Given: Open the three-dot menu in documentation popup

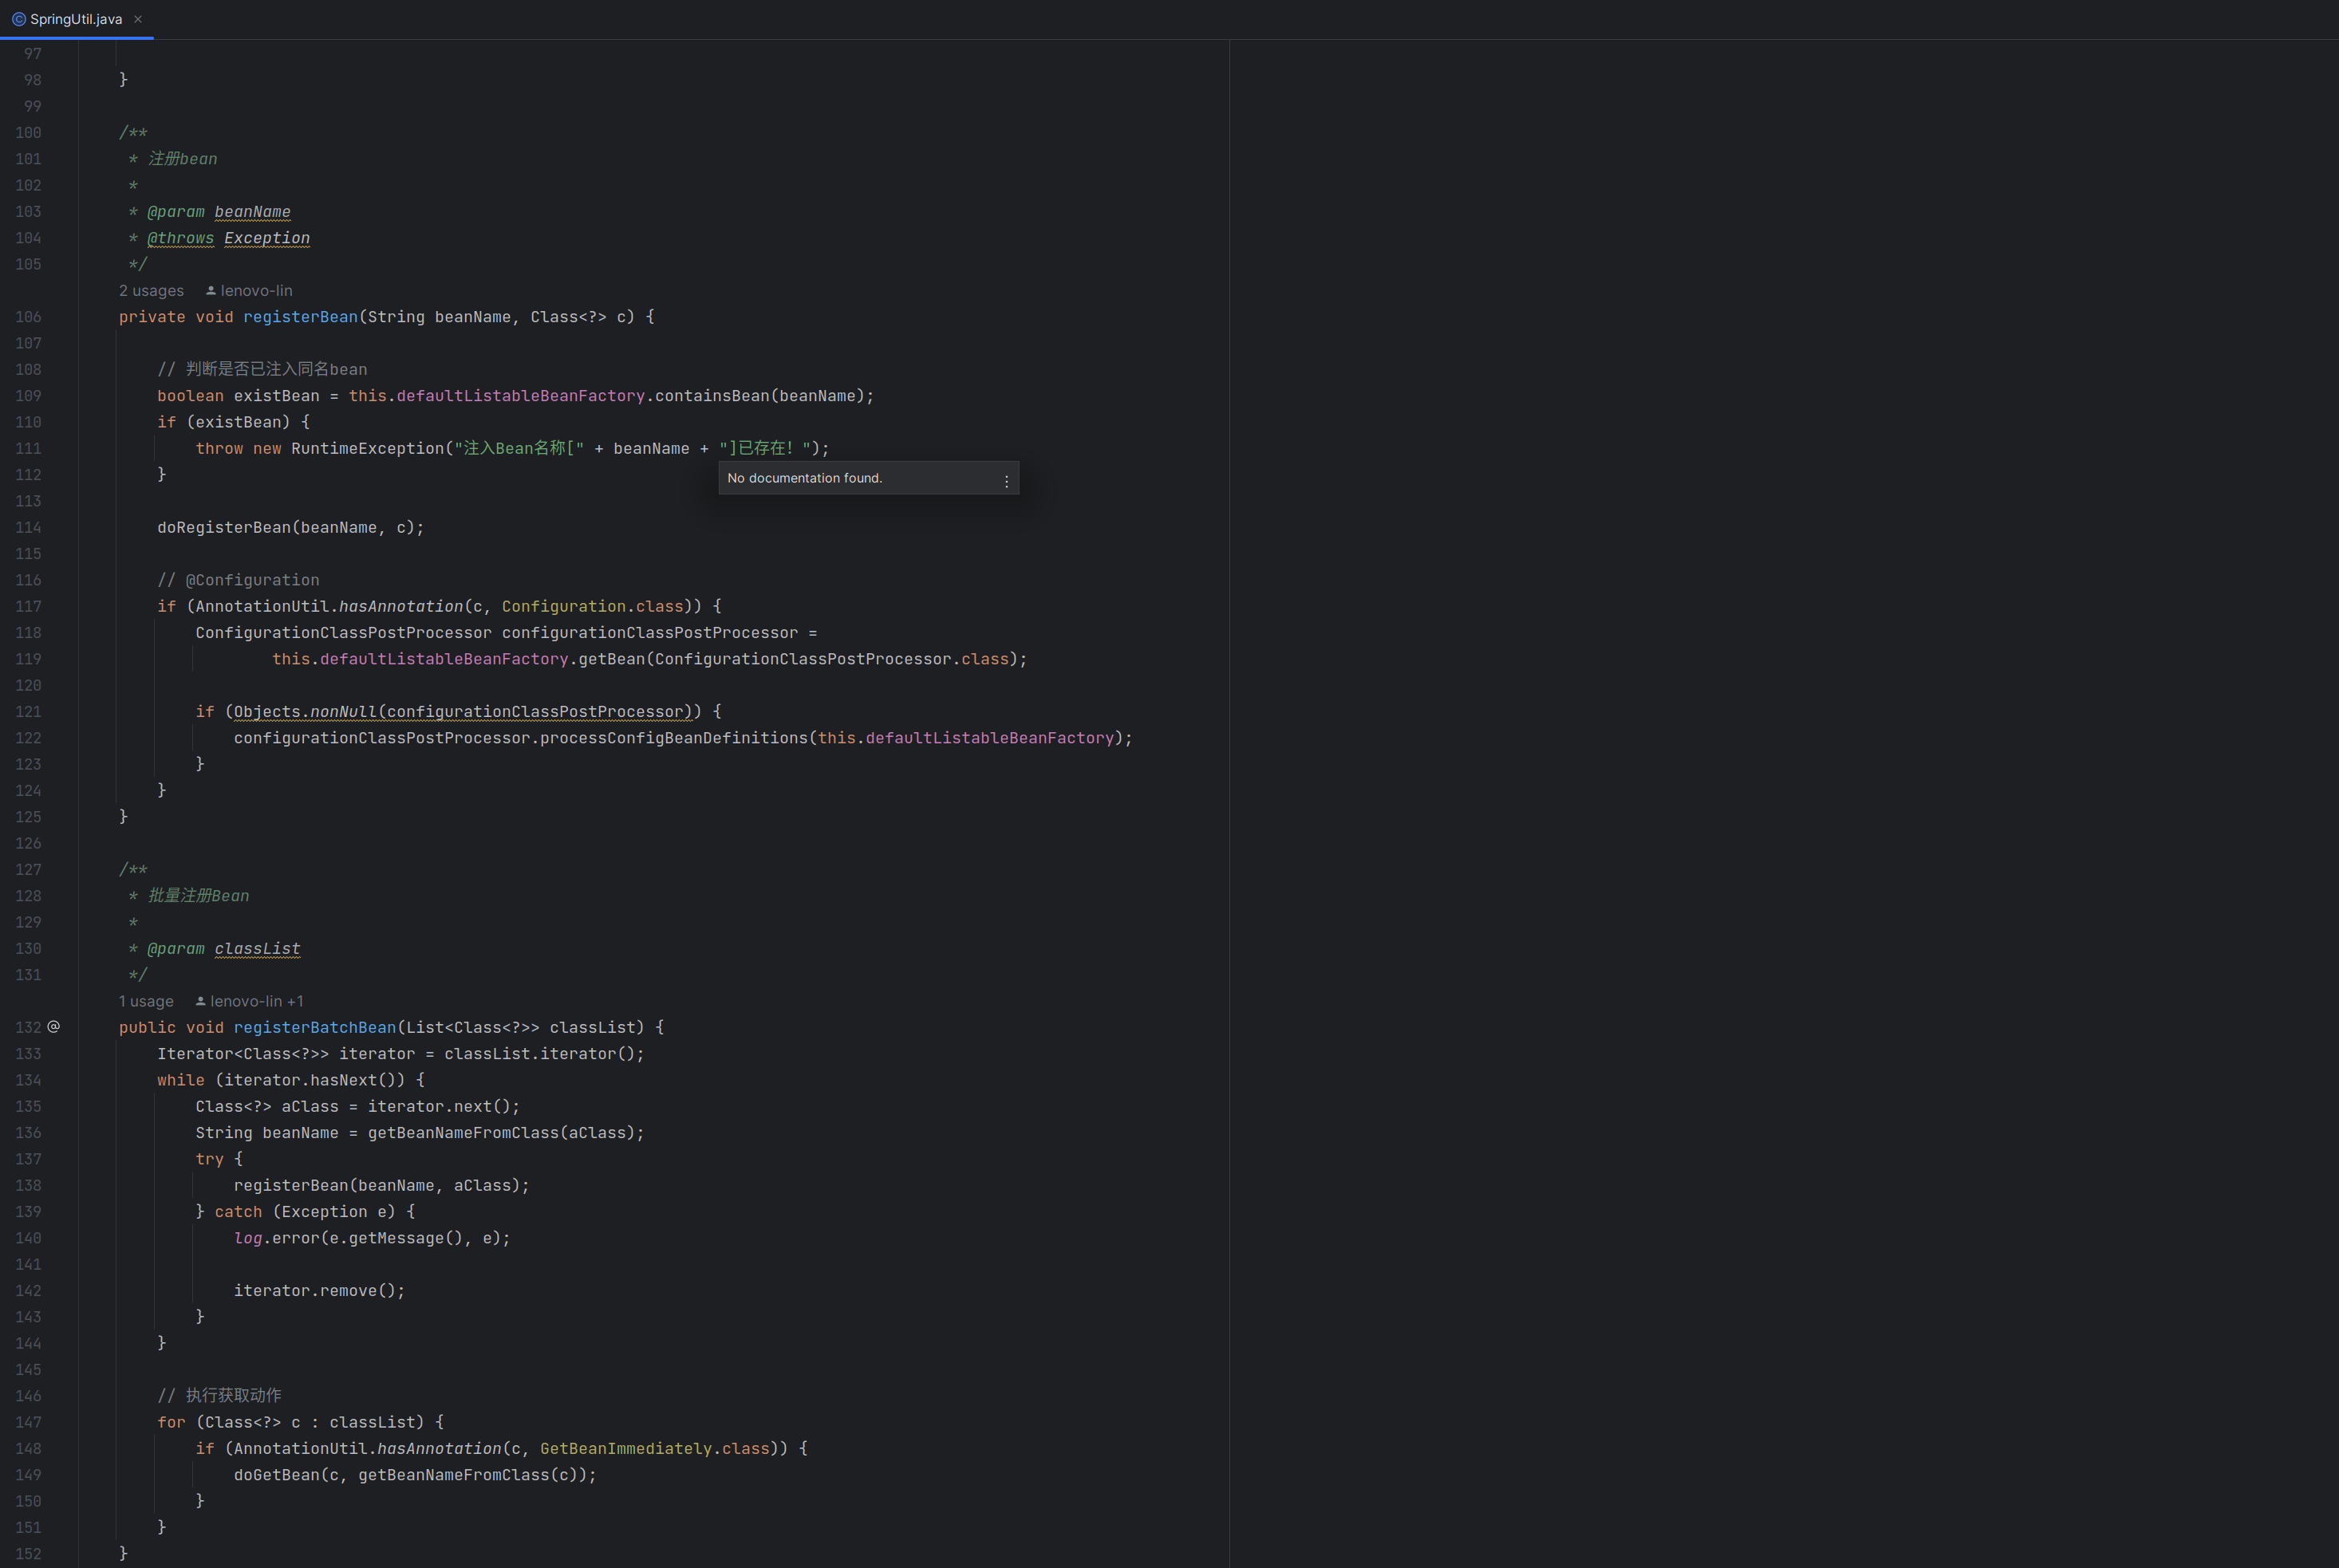Looking at the screenshot, I should coord(1006,480).
